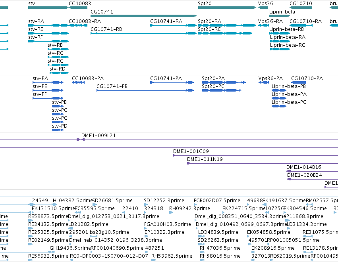Viewport: 338px width, 262px height.
Task: Select the CG10741-RB transcript
Action: (x=143, y=33)
